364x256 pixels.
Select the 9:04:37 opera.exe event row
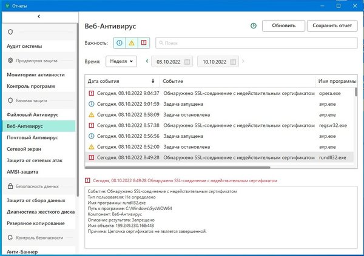(220, 93)
